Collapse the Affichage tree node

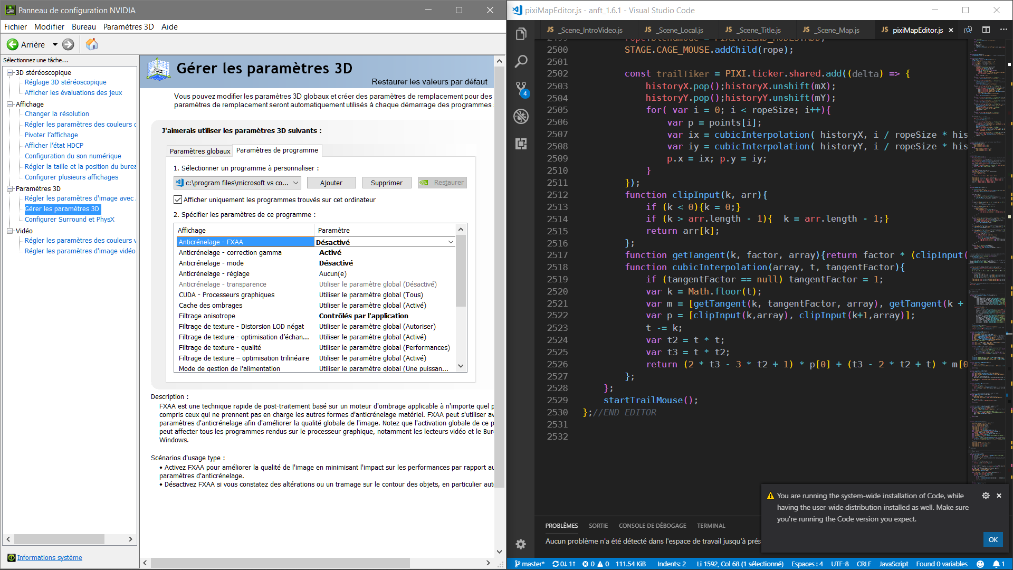(9, 104)
